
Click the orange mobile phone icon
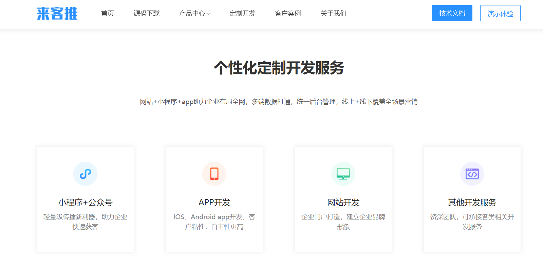pyautogui.click(x=214, y=174)
